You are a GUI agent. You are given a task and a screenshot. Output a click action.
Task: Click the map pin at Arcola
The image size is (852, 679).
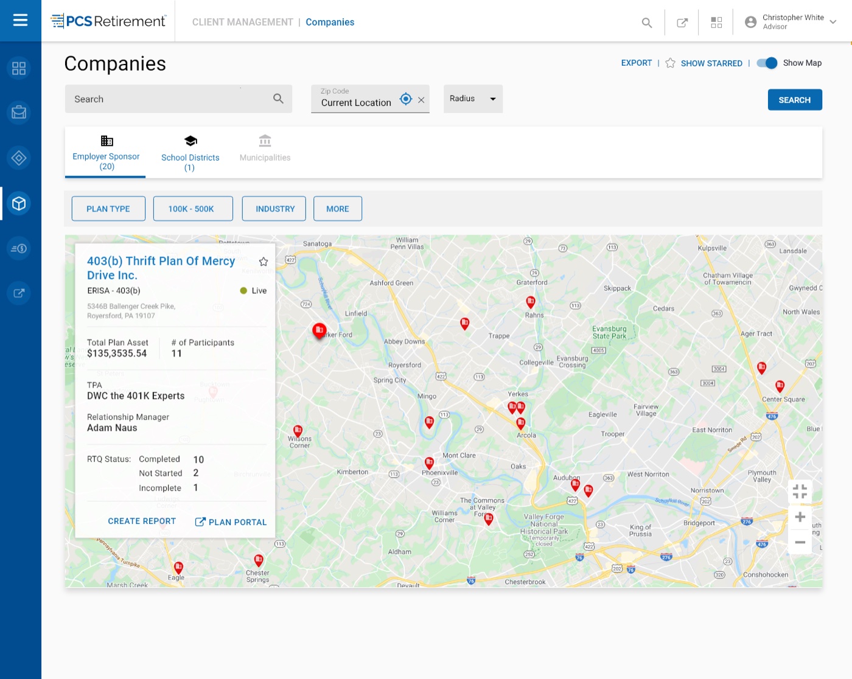point(520,423)
